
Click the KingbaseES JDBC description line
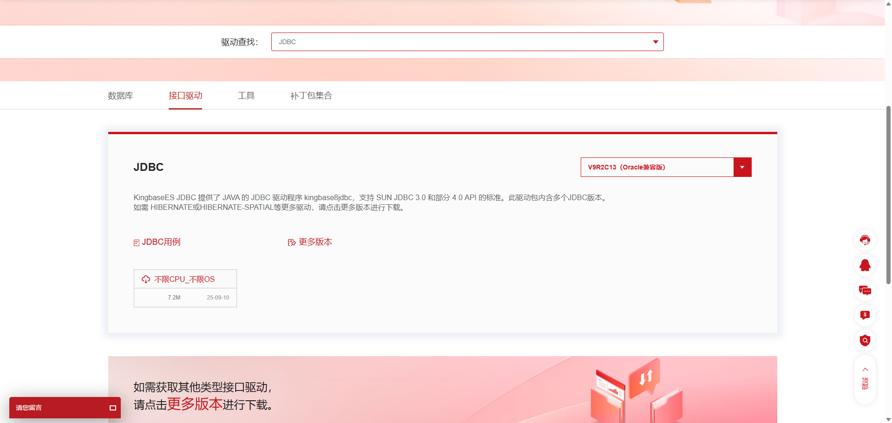point(370,197)
